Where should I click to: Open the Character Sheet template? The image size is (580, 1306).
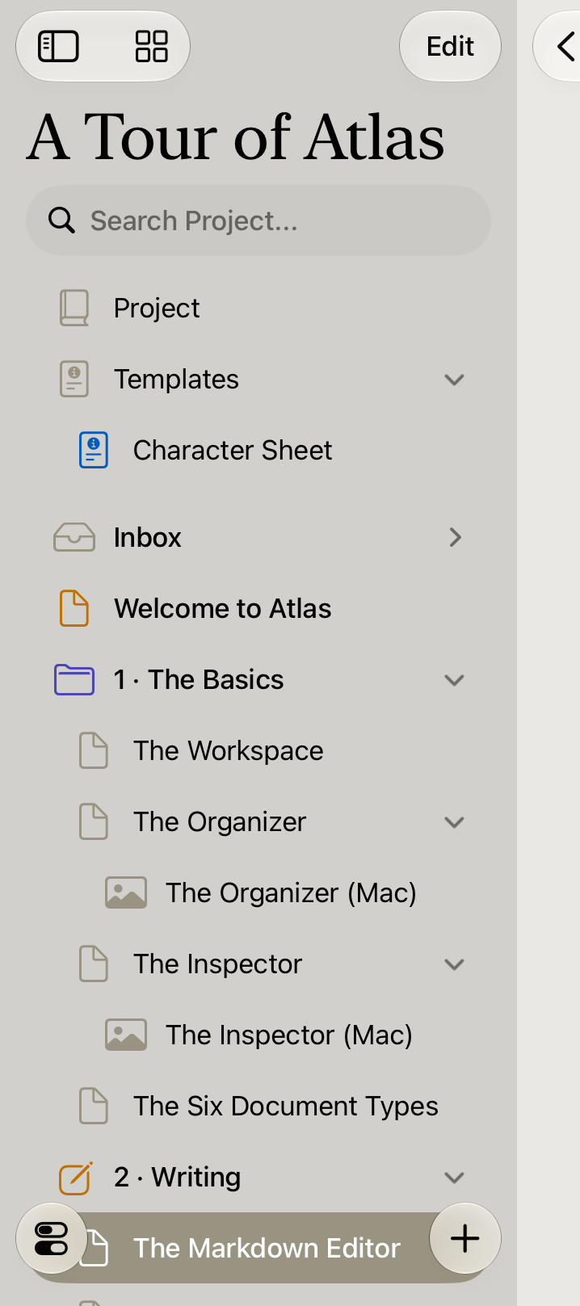[258, 450]
